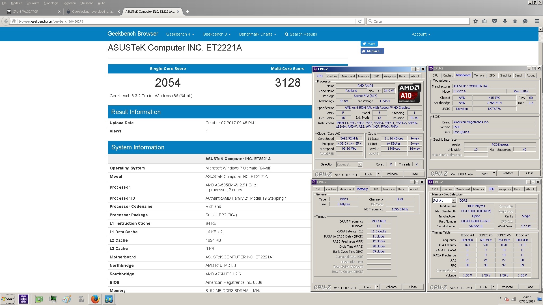Click the site info globe icon in address bar
The height and width of the screenshot is (305, 543).
coord(14,21)
